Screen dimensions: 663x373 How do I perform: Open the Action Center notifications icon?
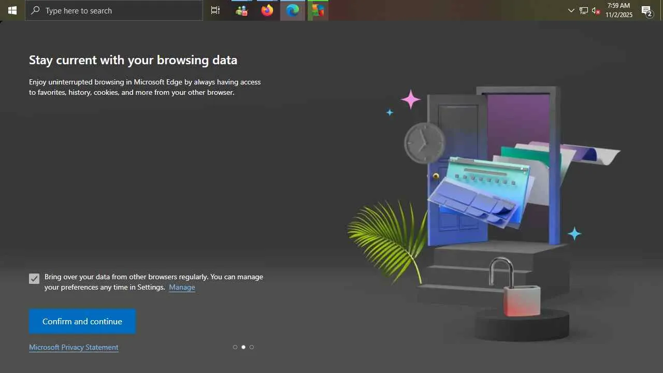(x=647, y=10)
